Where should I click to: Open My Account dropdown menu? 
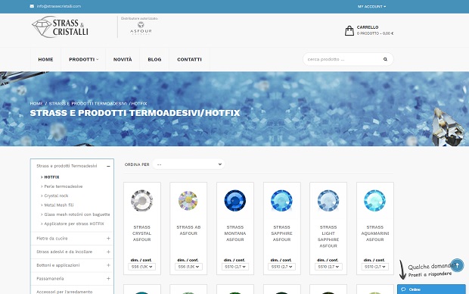pos(371,6)
